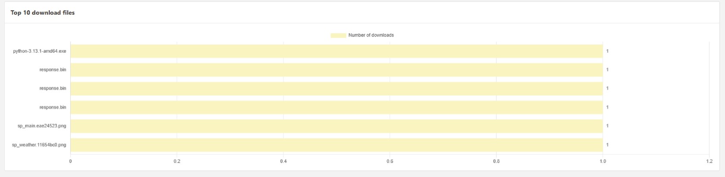
Task: Click the "Number of downloads" legend text
Action: [371, 35]
